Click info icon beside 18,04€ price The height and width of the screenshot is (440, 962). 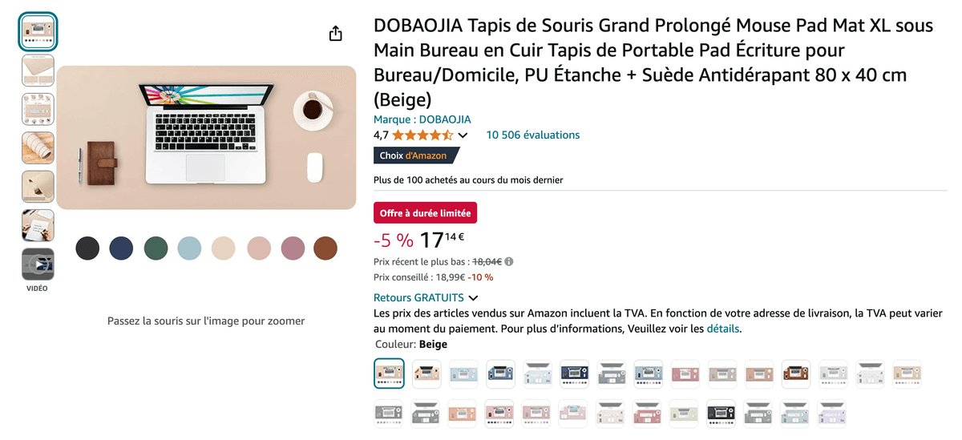(509, 261)
